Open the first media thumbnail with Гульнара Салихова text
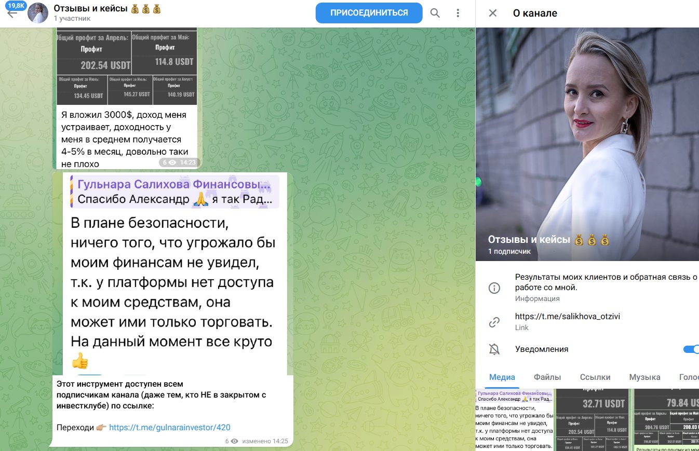This screenshot has height=451, width=699. (x=515, y=419)
